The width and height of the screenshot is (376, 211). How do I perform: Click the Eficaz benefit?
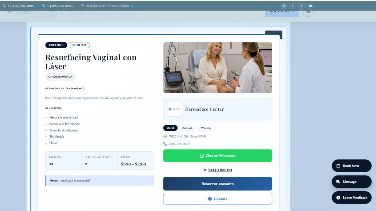[53, 143]
